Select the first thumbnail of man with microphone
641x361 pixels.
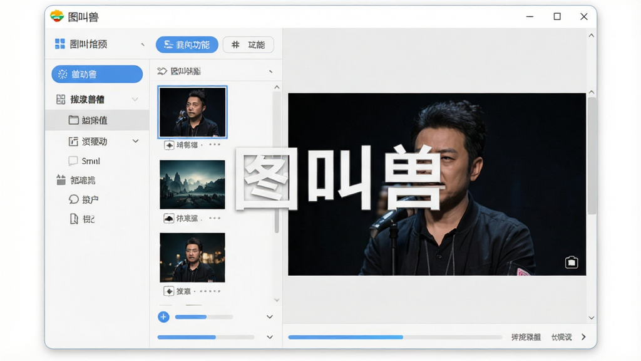192,112
